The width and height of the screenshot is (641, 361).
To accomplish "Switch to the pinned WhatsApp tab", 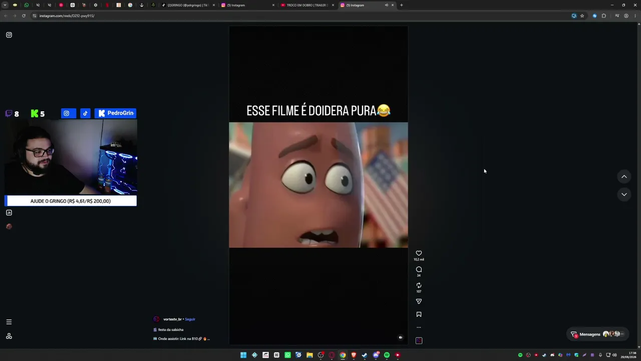I will (27, 5).
